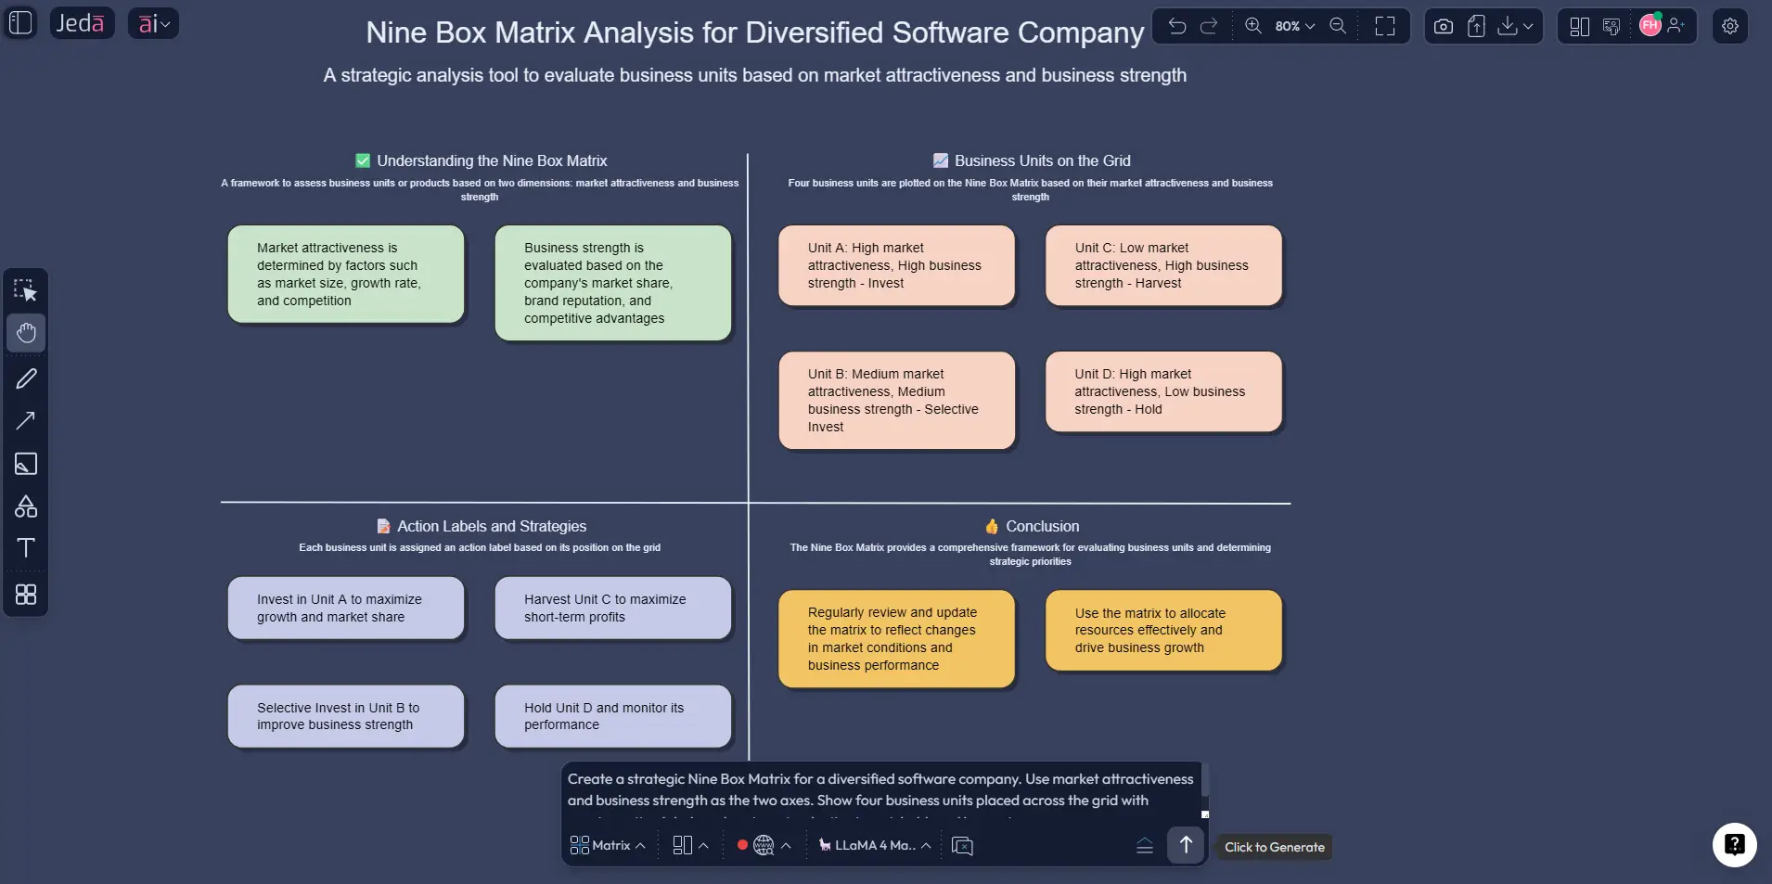This screenshot has width=1772, height=884.
Task: Zoom in using the magnifier plus icon
Action: tap(1252, 26)
